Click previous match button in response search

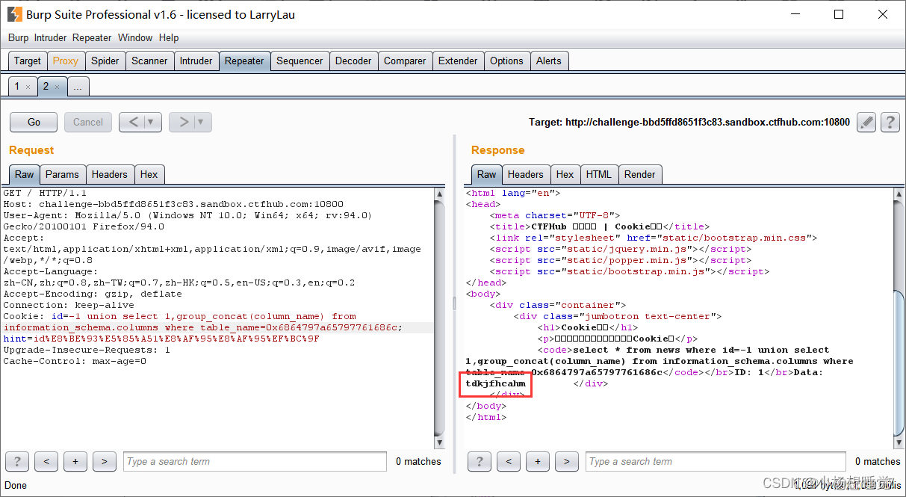(x=509, y=461)
